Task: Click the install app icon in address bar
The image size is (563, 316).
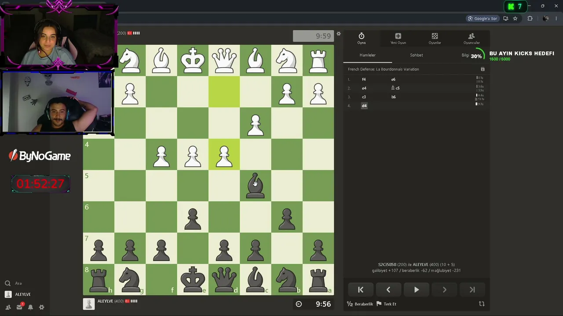Action: pyautogui.click(x=506, y=18)
